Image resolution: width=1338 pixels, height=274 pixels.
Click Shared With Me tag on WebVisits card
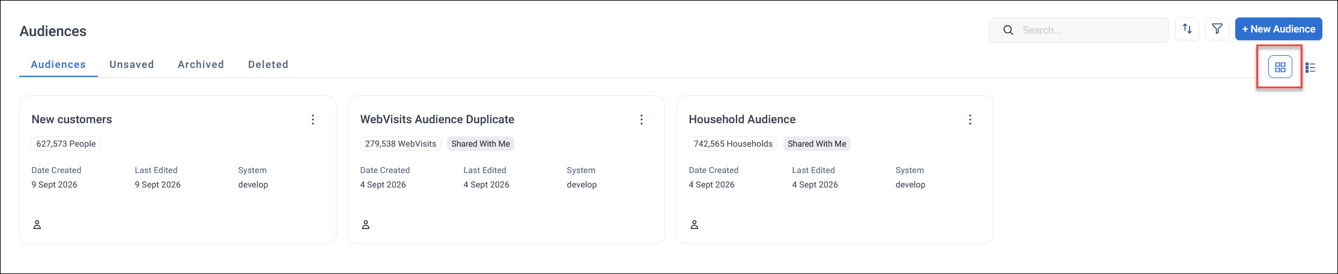pos(481,144)
